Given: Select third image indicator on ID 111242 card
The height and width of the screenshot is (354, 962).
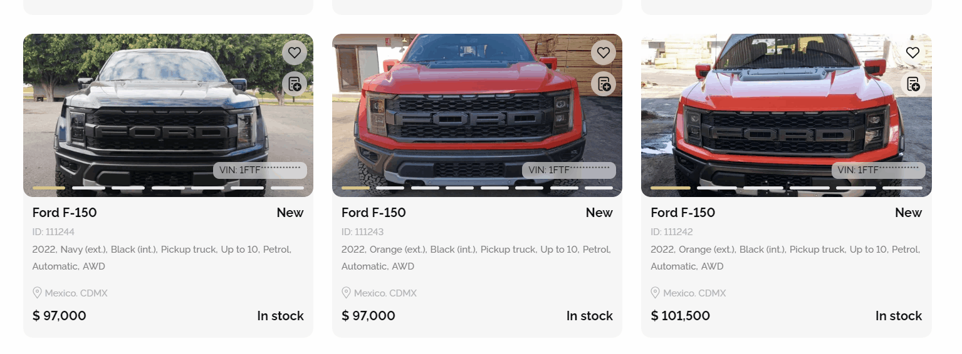Looking at the screenshot, I should click(x=763, y=188).
